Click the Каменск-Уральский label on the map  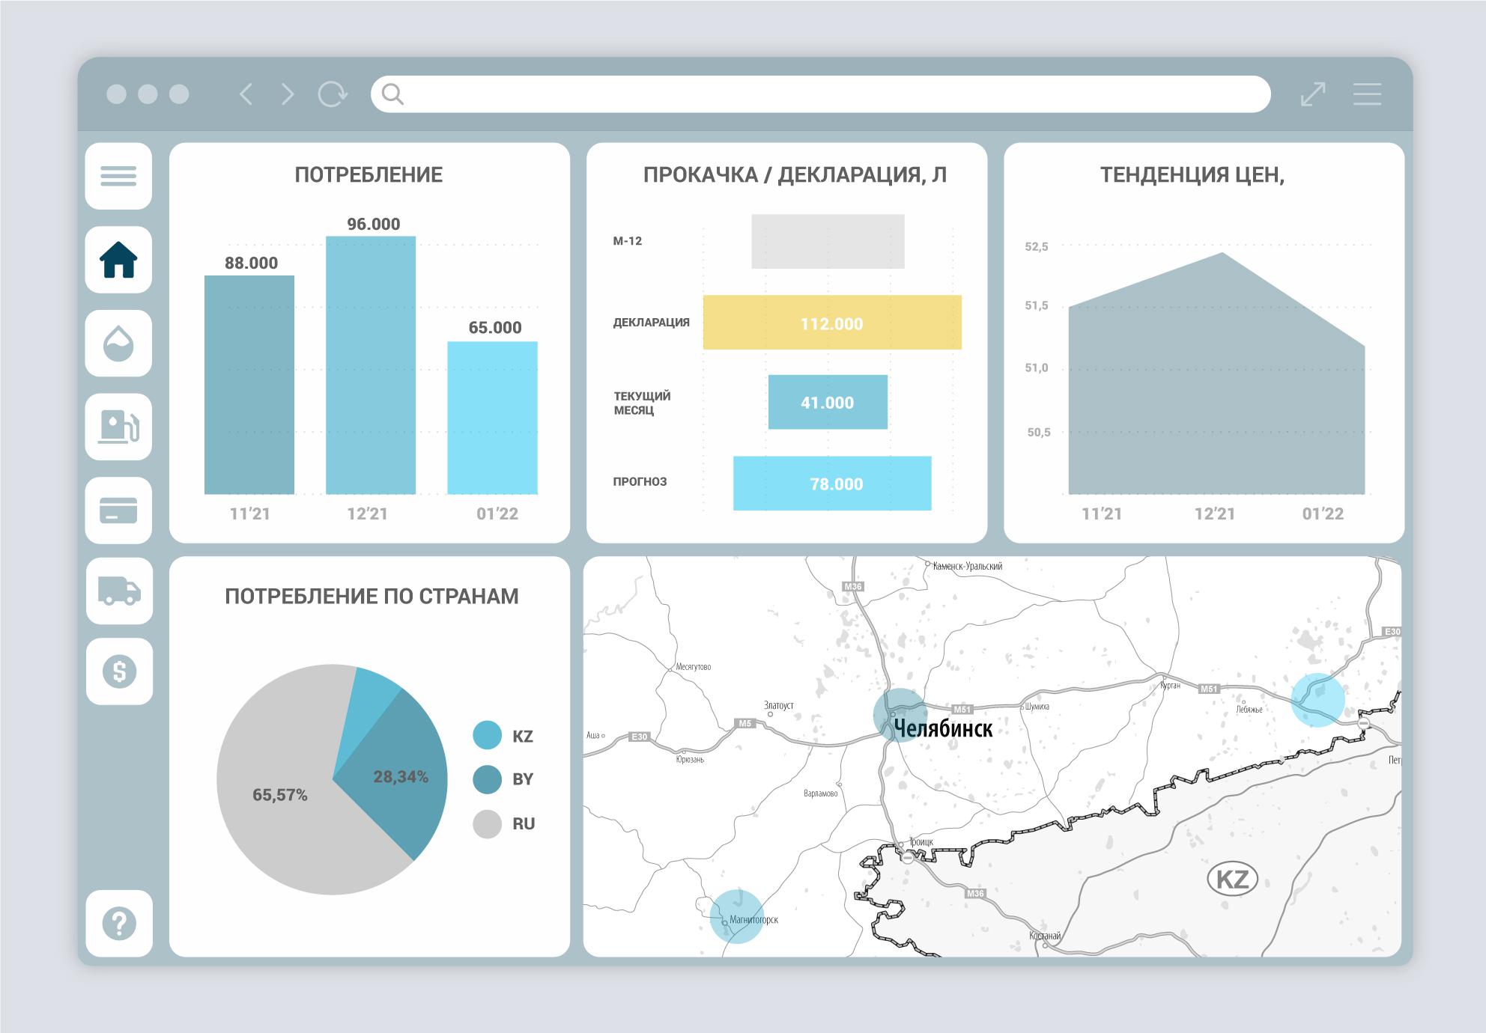(967, 566)
